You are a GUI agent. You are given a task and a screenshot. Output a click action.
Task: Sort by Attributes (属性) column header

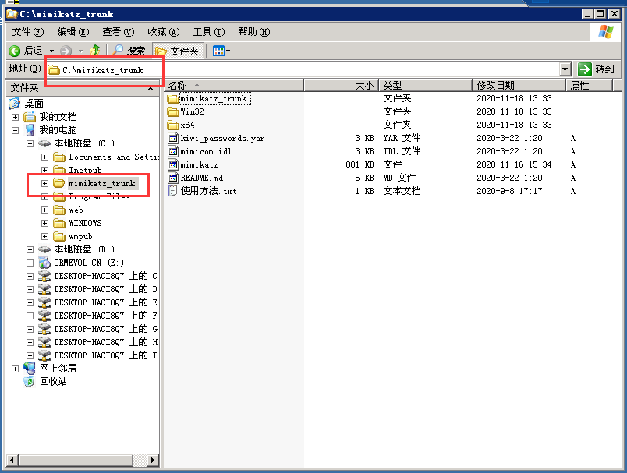tap(590, 86)
